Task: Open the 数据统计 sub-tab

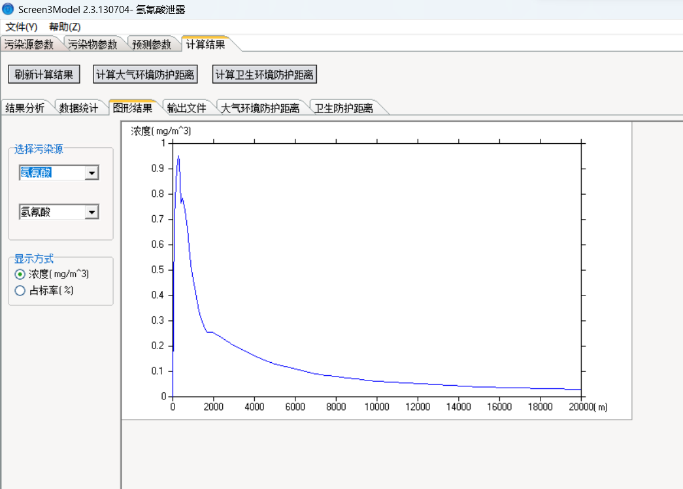Action: pyautogui.click(x=79, y=108)
